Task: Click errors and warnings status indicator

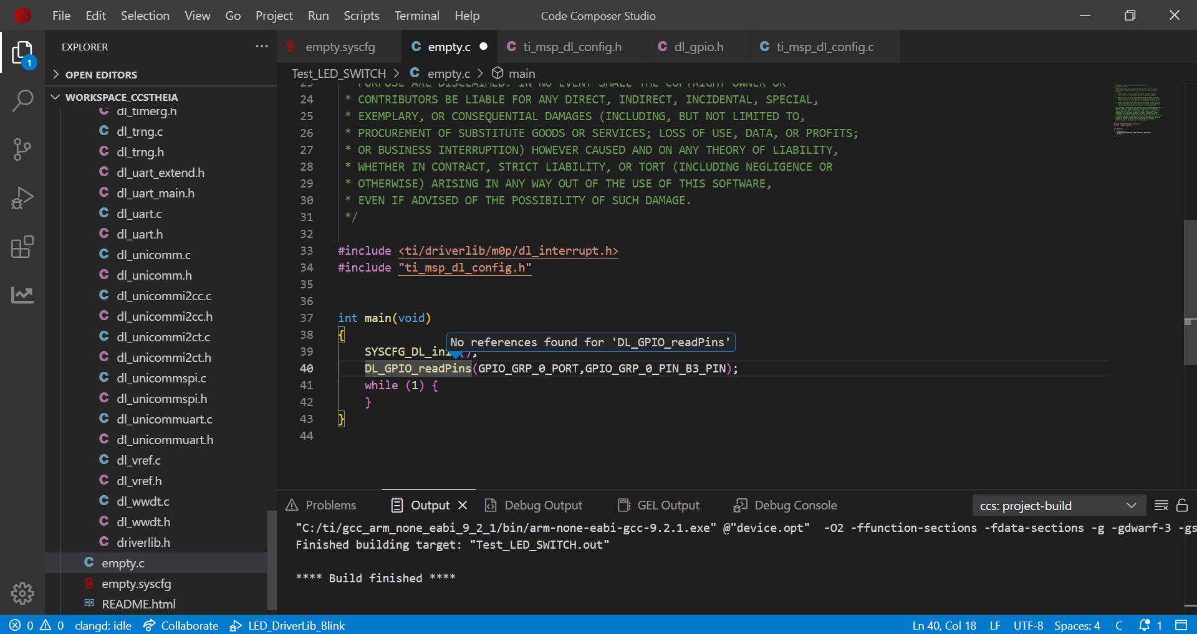Action: 37,625
